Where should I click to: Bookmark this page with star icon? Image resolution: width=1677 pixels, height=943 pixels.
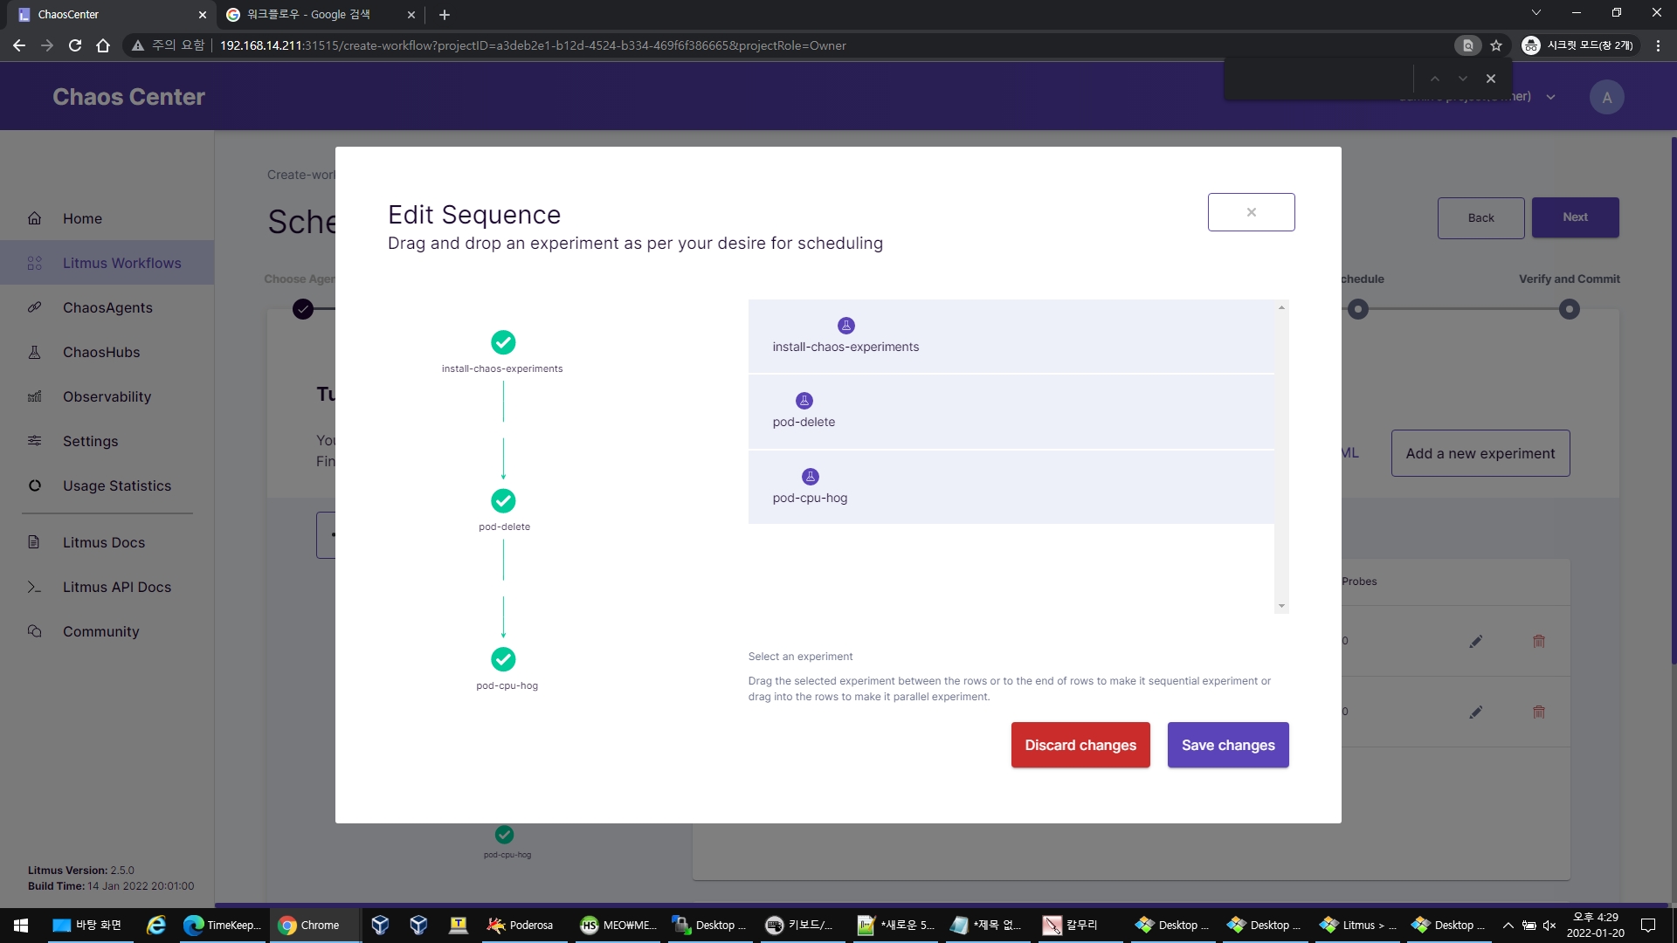[x=1496, y=45]
